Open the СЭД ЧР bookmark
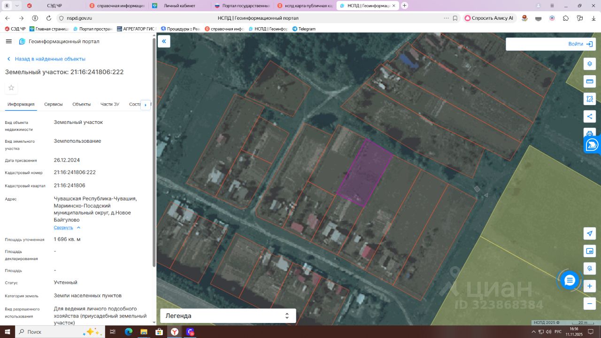The width and height of the screenshot is (601, 338). point(15,29)
